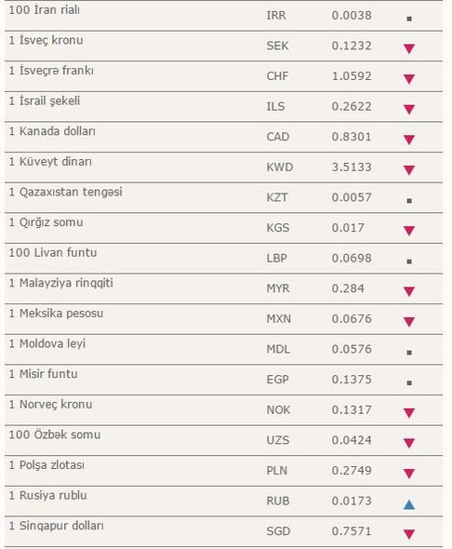The height and width of the screenshot is (549, 452).
Task: Click the red down arrow for KWD
Action: 409,169
